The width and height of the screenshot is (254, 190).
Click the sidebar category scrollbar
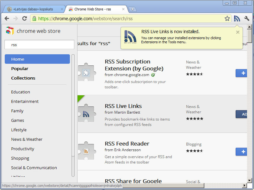(73, 116)
